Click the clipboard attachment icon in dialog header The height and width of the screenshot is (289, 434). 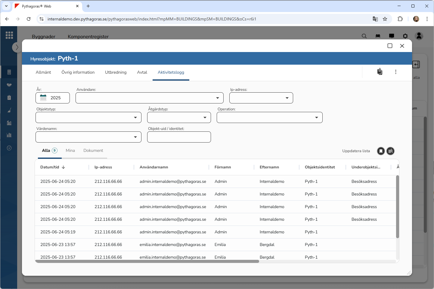[x=380, y=72]
